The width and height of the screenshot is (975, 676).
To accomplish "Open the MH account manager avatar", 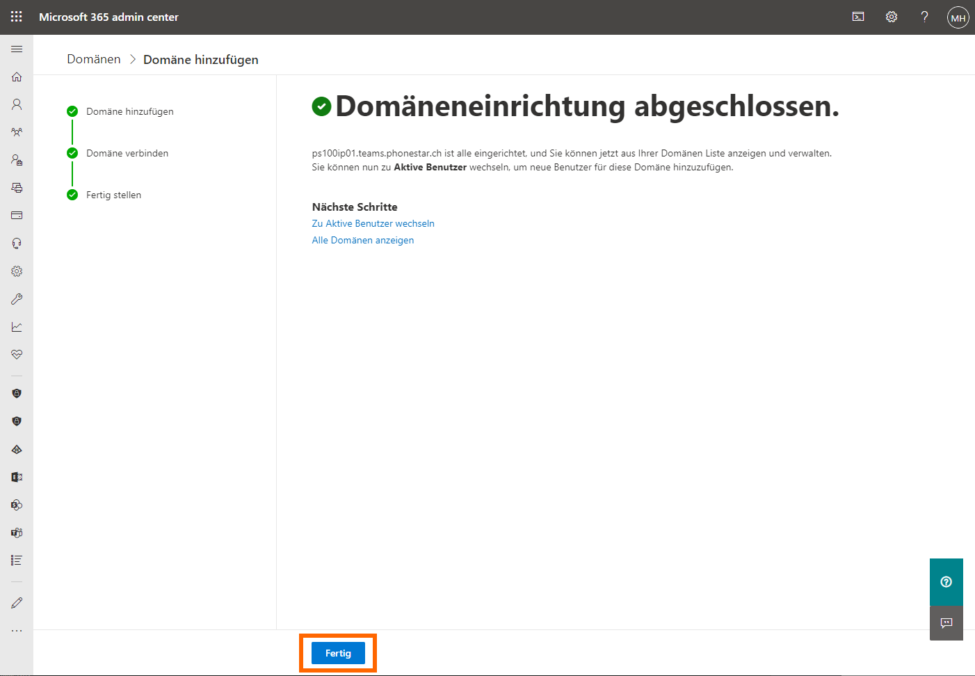I will [958, 17].
